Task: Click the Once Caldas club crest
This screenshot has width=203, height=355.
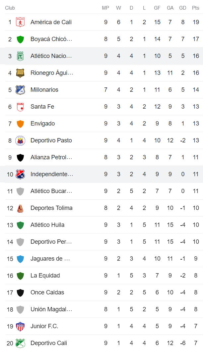Action: pyautogui.click(x=20, y=292)
